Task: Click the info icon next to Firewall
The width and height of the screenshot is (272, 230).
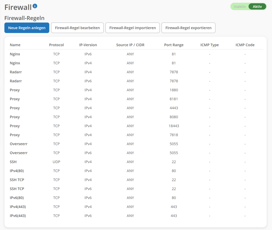Action: [x=35, y=6]
